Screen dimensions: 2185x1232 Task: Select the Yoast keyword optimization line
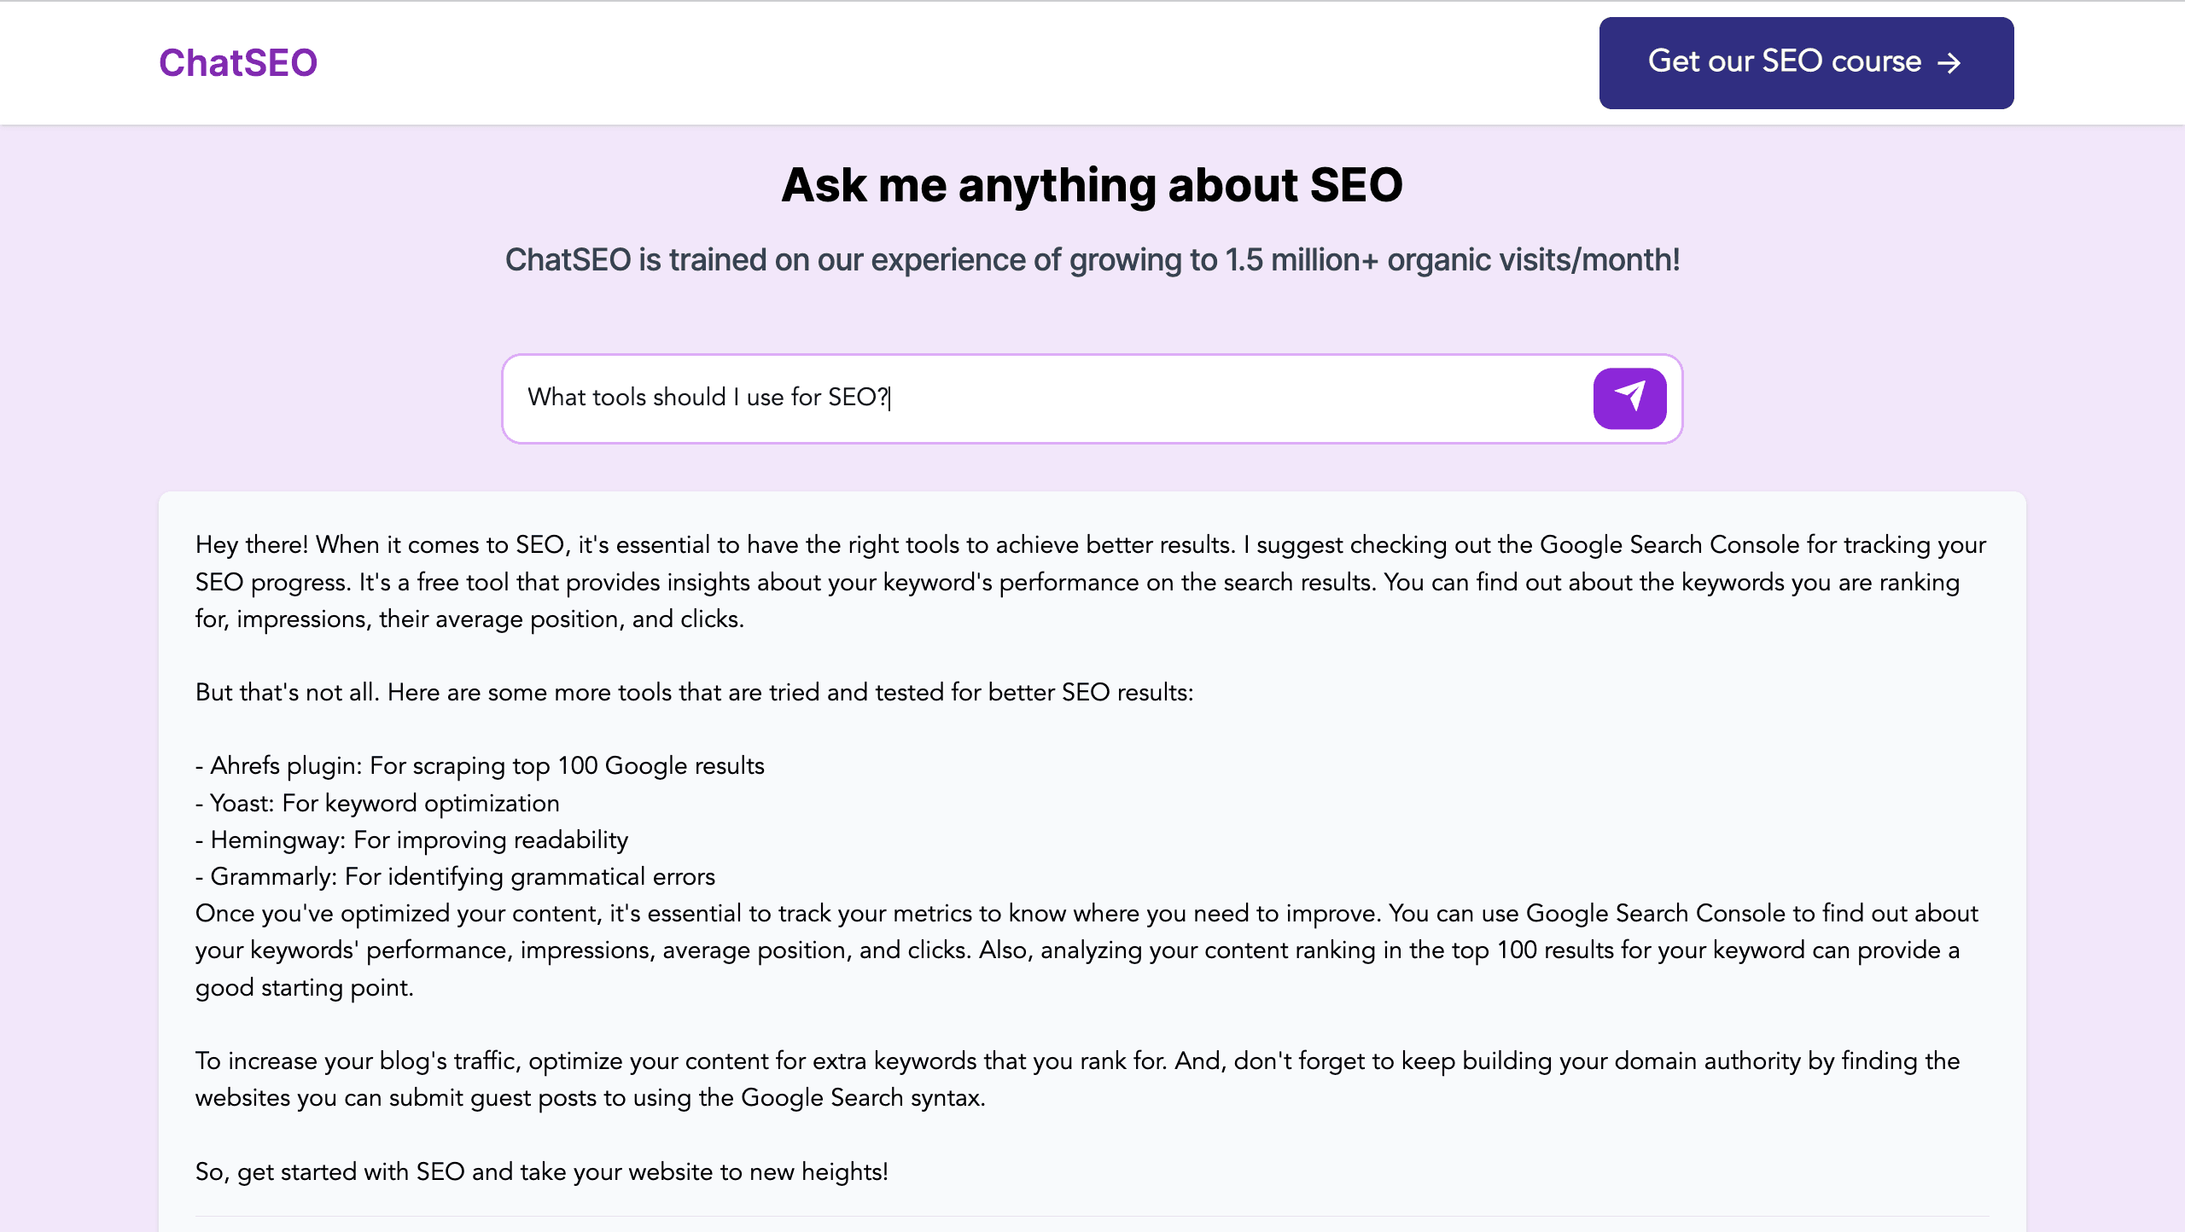point(377,803)
